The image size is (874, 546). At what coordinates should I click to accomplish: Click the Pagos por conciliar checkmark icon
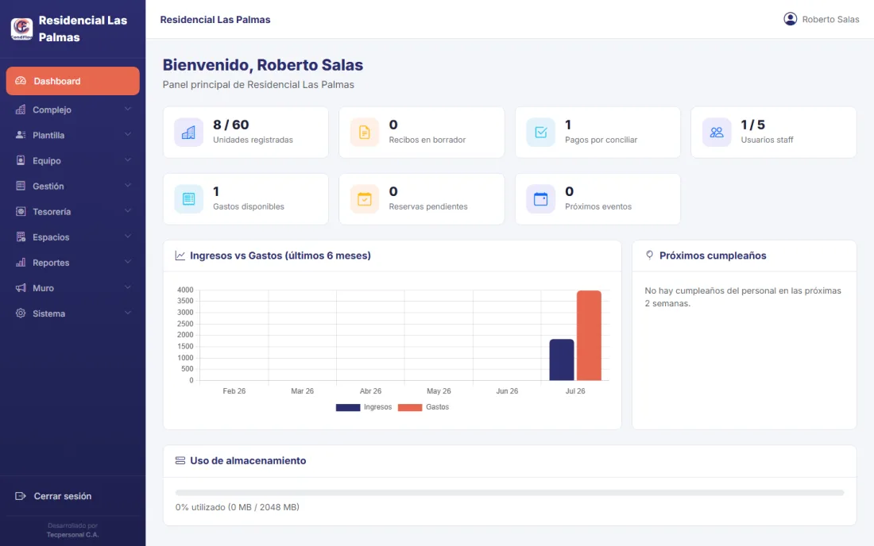[540, 133]
